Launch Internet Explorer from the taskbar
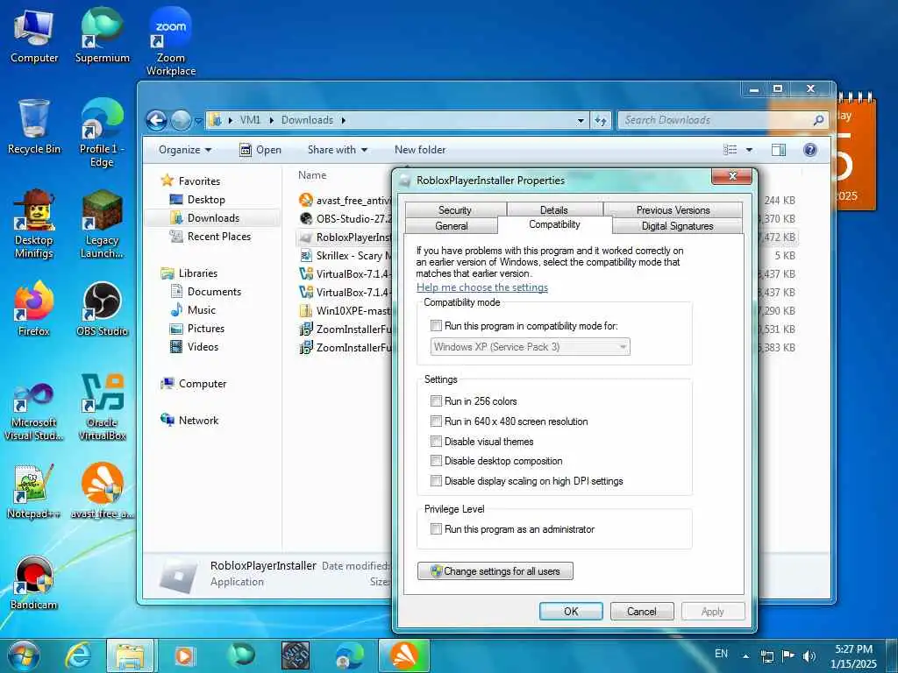Viewport: 898px width, 673px height. [78, 655]
